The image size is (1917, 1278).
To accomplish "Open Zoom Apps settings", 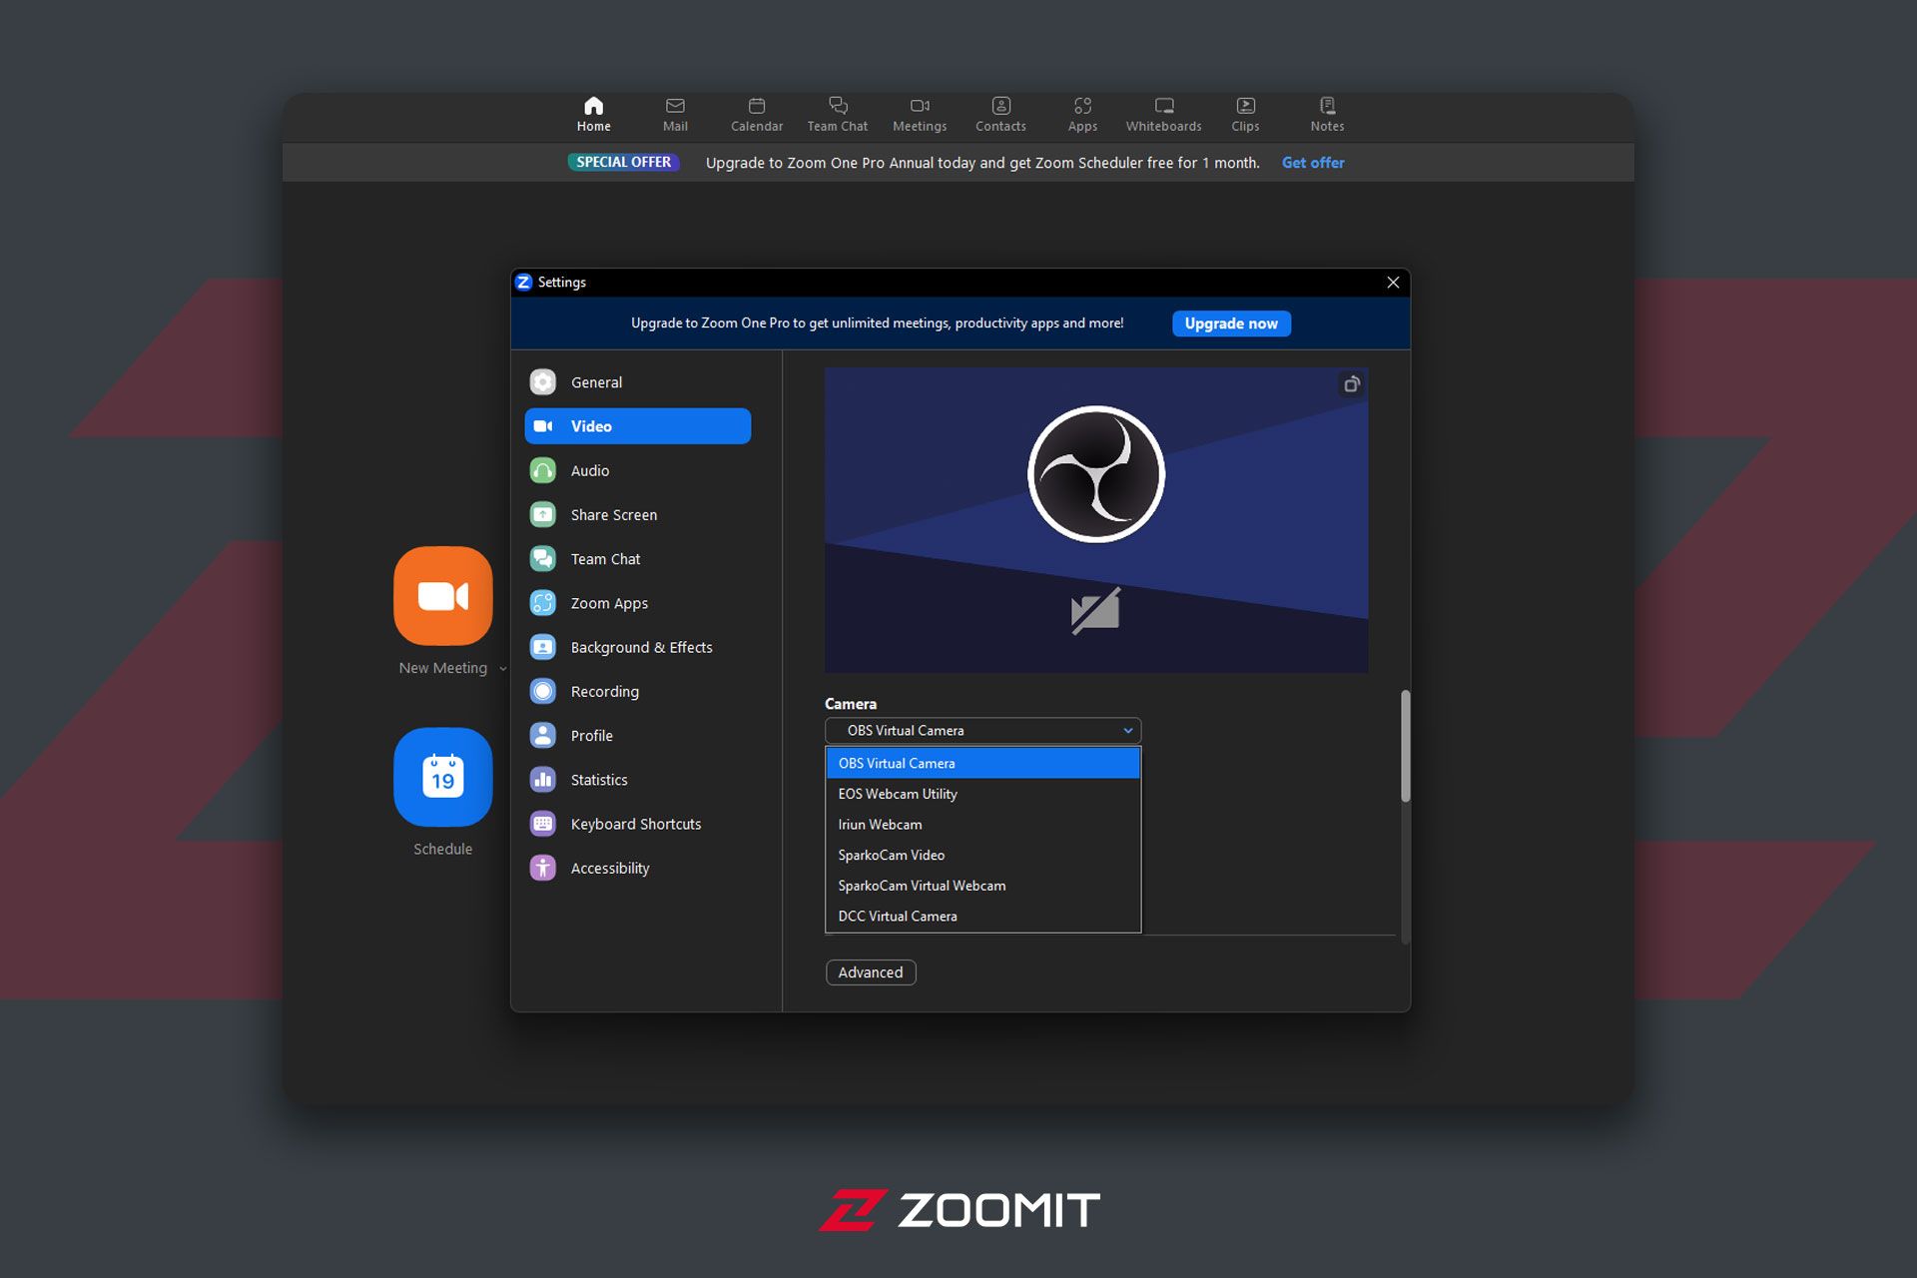I will pos(638,603).
